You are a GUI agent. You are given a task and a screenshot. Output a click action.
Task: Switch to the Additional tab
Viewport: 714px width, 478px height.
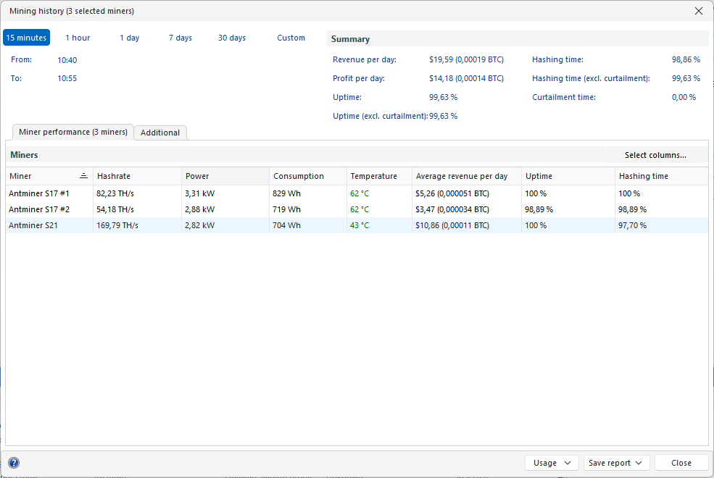coord(159,133)
